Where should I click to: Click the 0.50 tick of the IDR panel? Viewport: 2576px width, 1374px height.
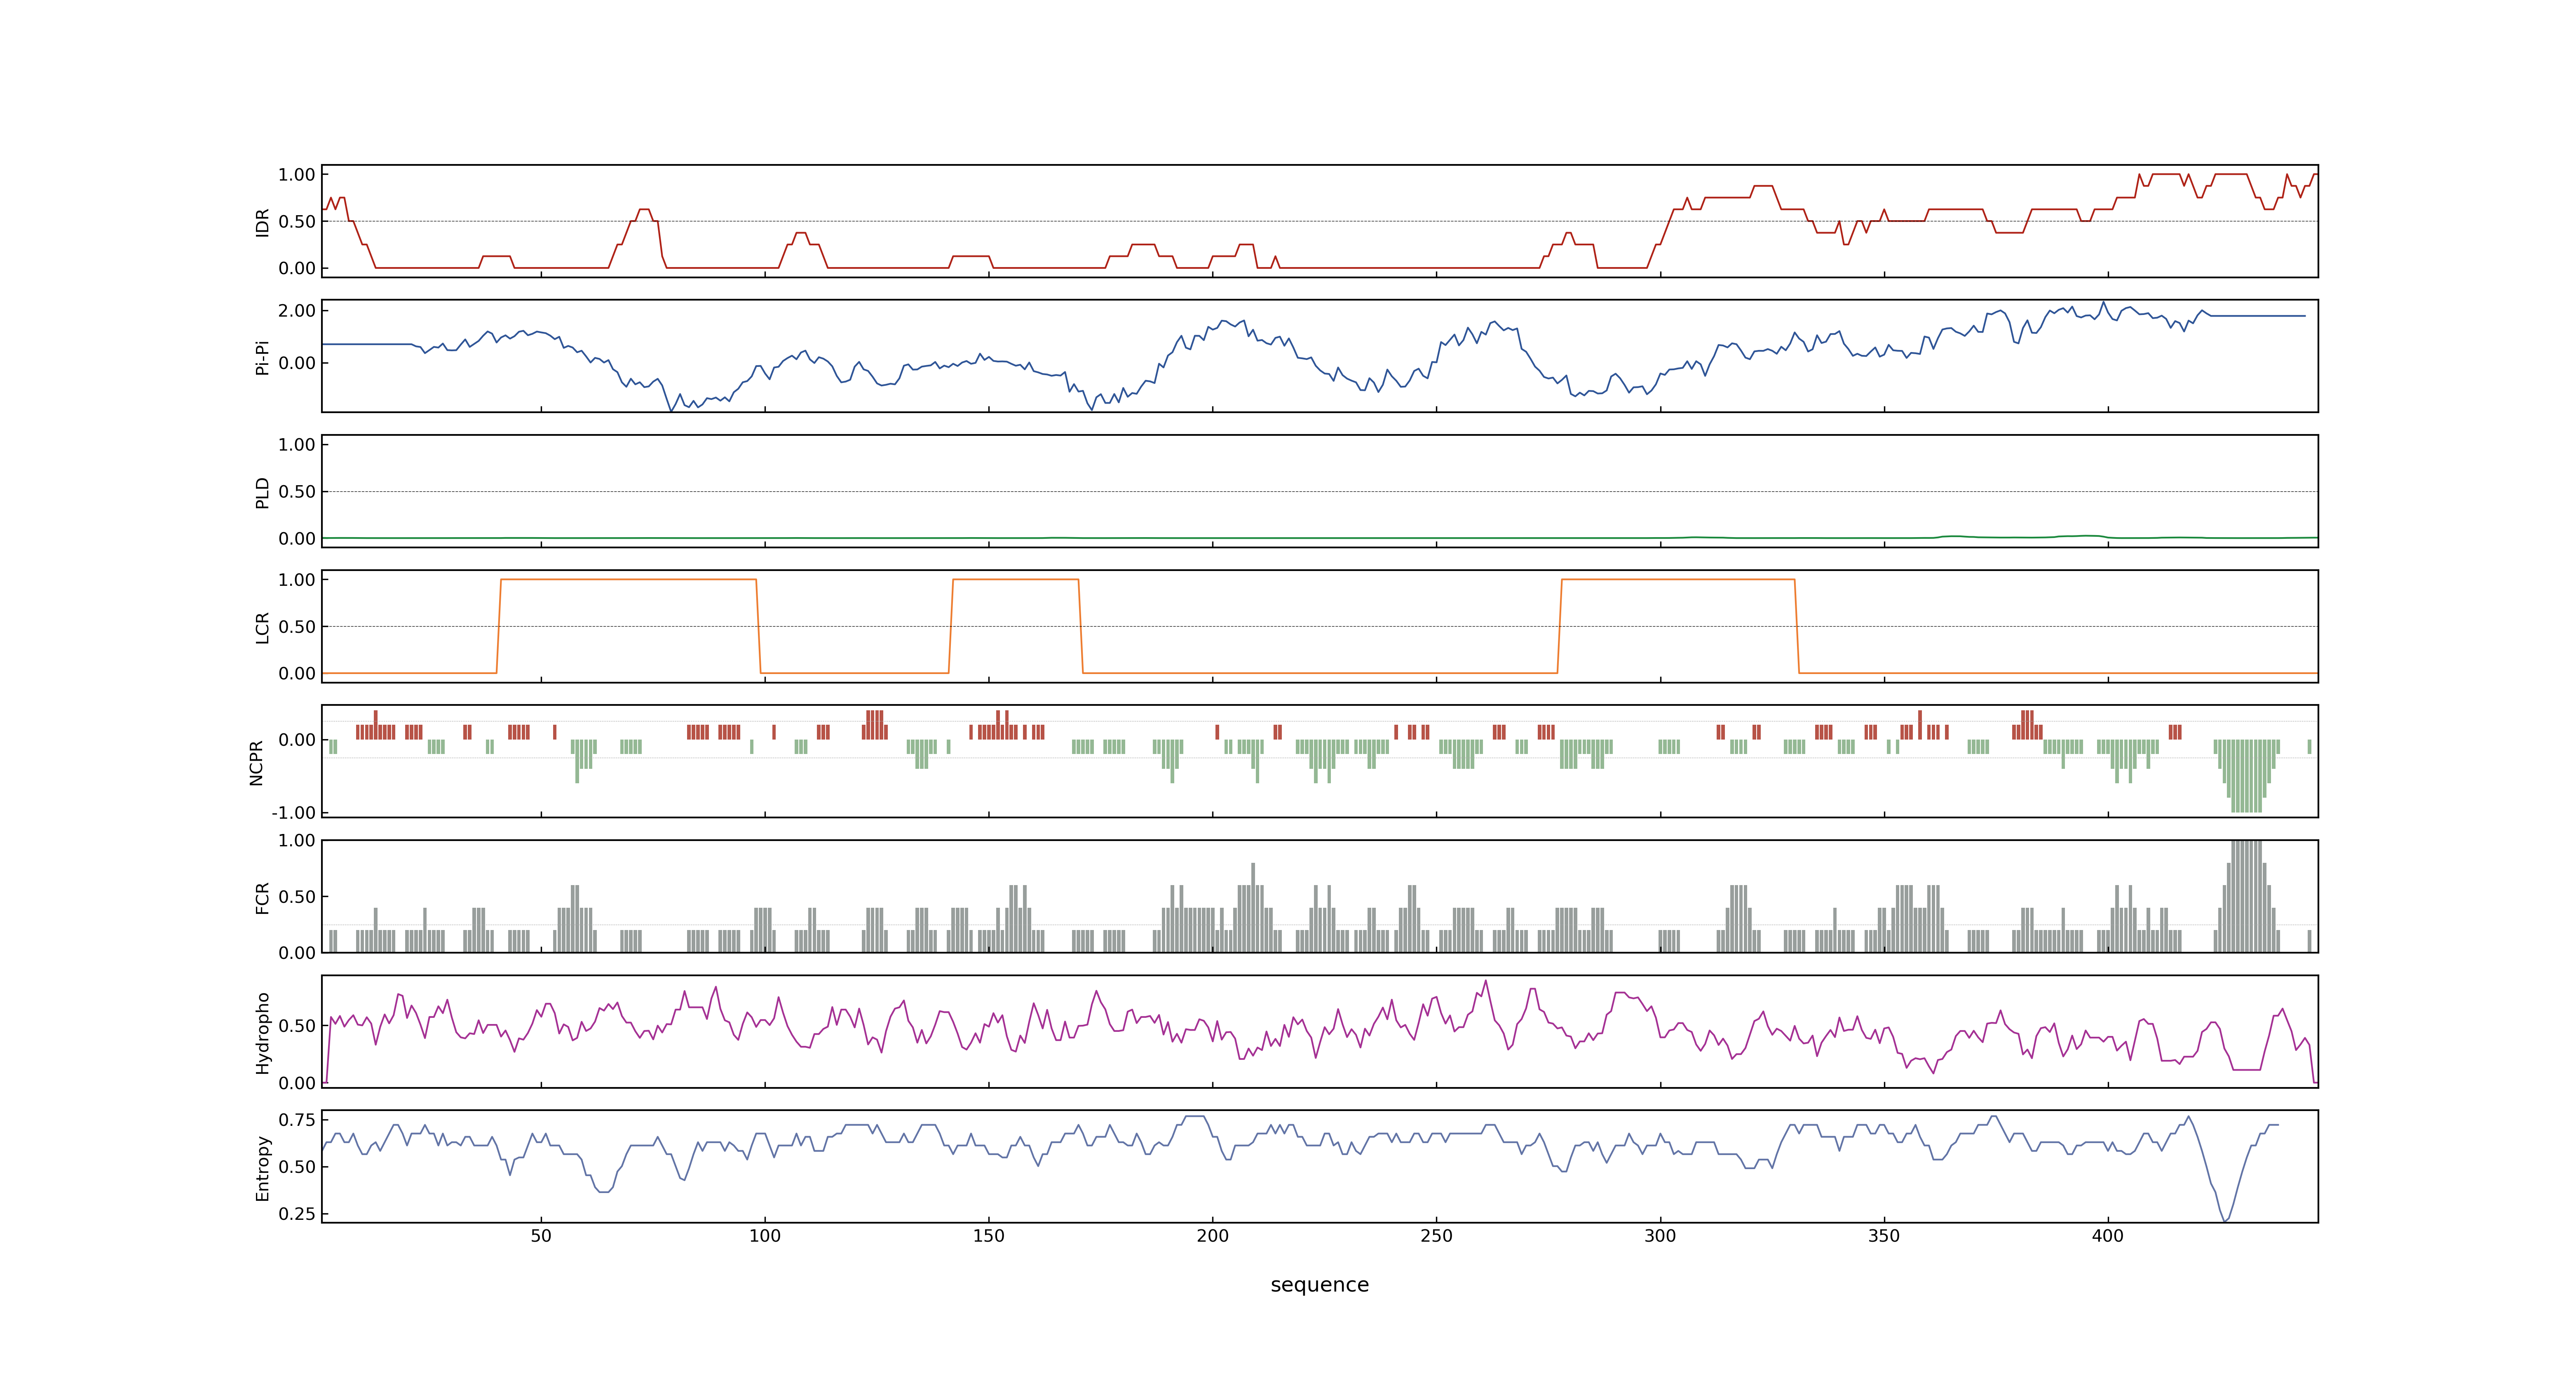(x=297, y=222)
